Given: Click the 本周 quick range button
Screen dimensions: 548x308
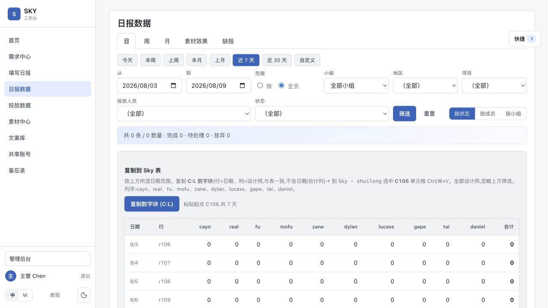Looking at the screenshot, I should point(151,60).
